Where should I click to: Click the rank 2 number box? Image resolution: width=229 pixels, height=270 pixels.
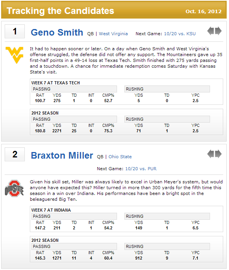15,154
